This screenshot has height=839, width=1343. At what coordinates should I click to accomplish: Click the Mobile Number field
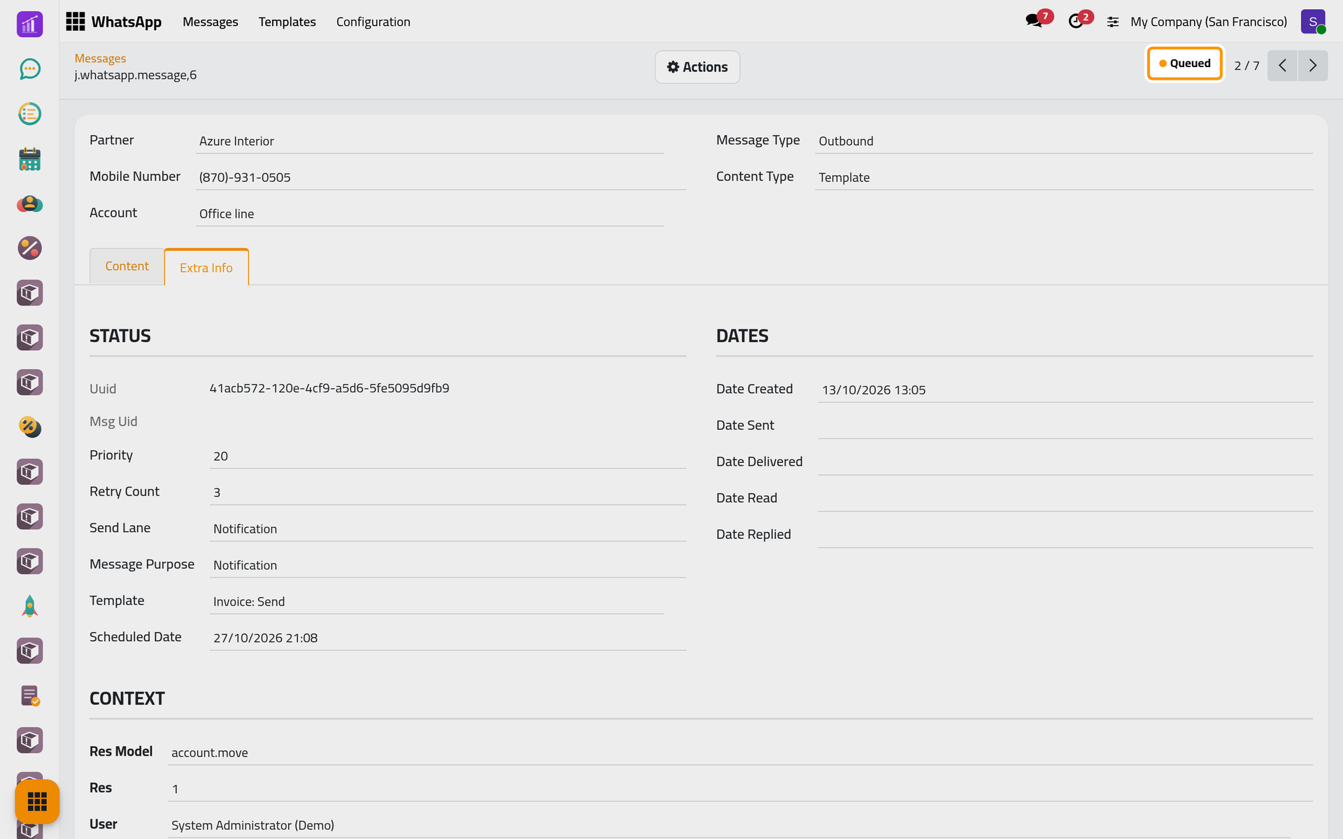point(441,178)
